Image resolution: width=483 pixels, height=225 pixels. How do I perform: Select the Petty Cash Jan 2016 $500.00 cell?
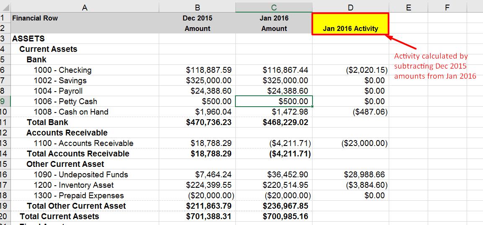pos(274,101)
